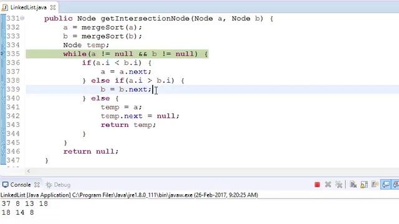Toggle Show Console When Standard Out Changes
Image resolution: width=399 pixels, height=224 pixels.
[x=386, y=185]
